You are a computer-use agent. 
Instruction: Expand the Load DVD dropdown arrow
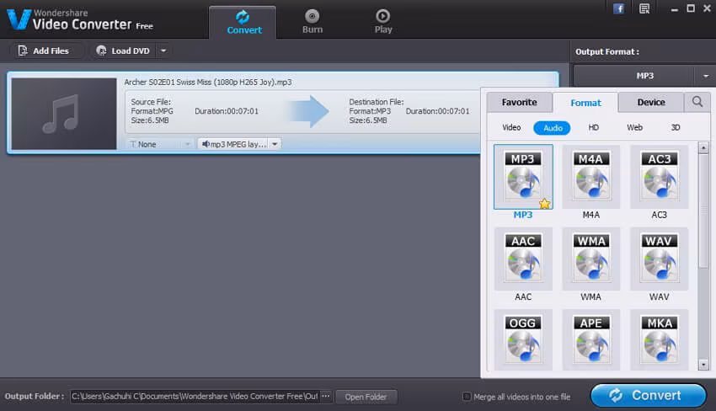[163, 51]
